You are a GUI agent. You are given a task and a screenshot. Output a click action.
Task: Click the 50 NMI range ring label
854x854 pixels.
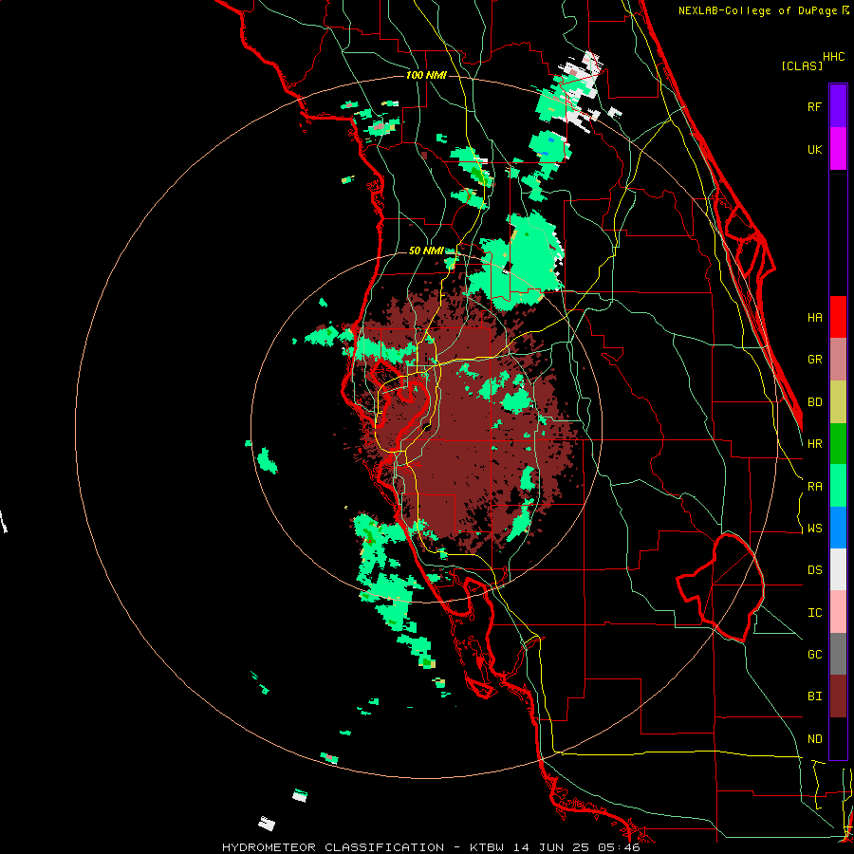click(426, 251)
